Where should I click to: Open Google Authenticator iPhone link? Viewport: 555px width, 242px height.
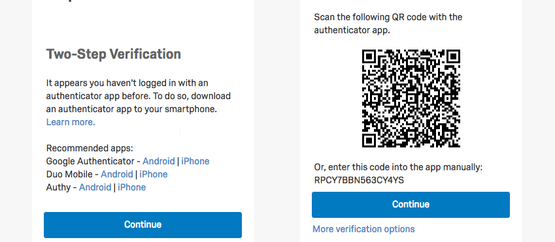coord(195,161)
